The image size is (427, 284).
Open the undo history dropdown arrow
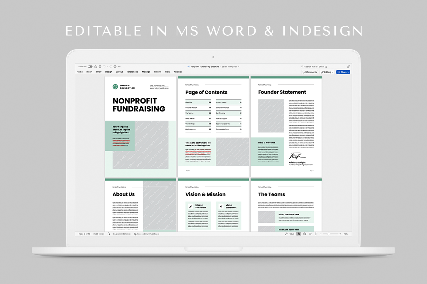pos(107,67)
